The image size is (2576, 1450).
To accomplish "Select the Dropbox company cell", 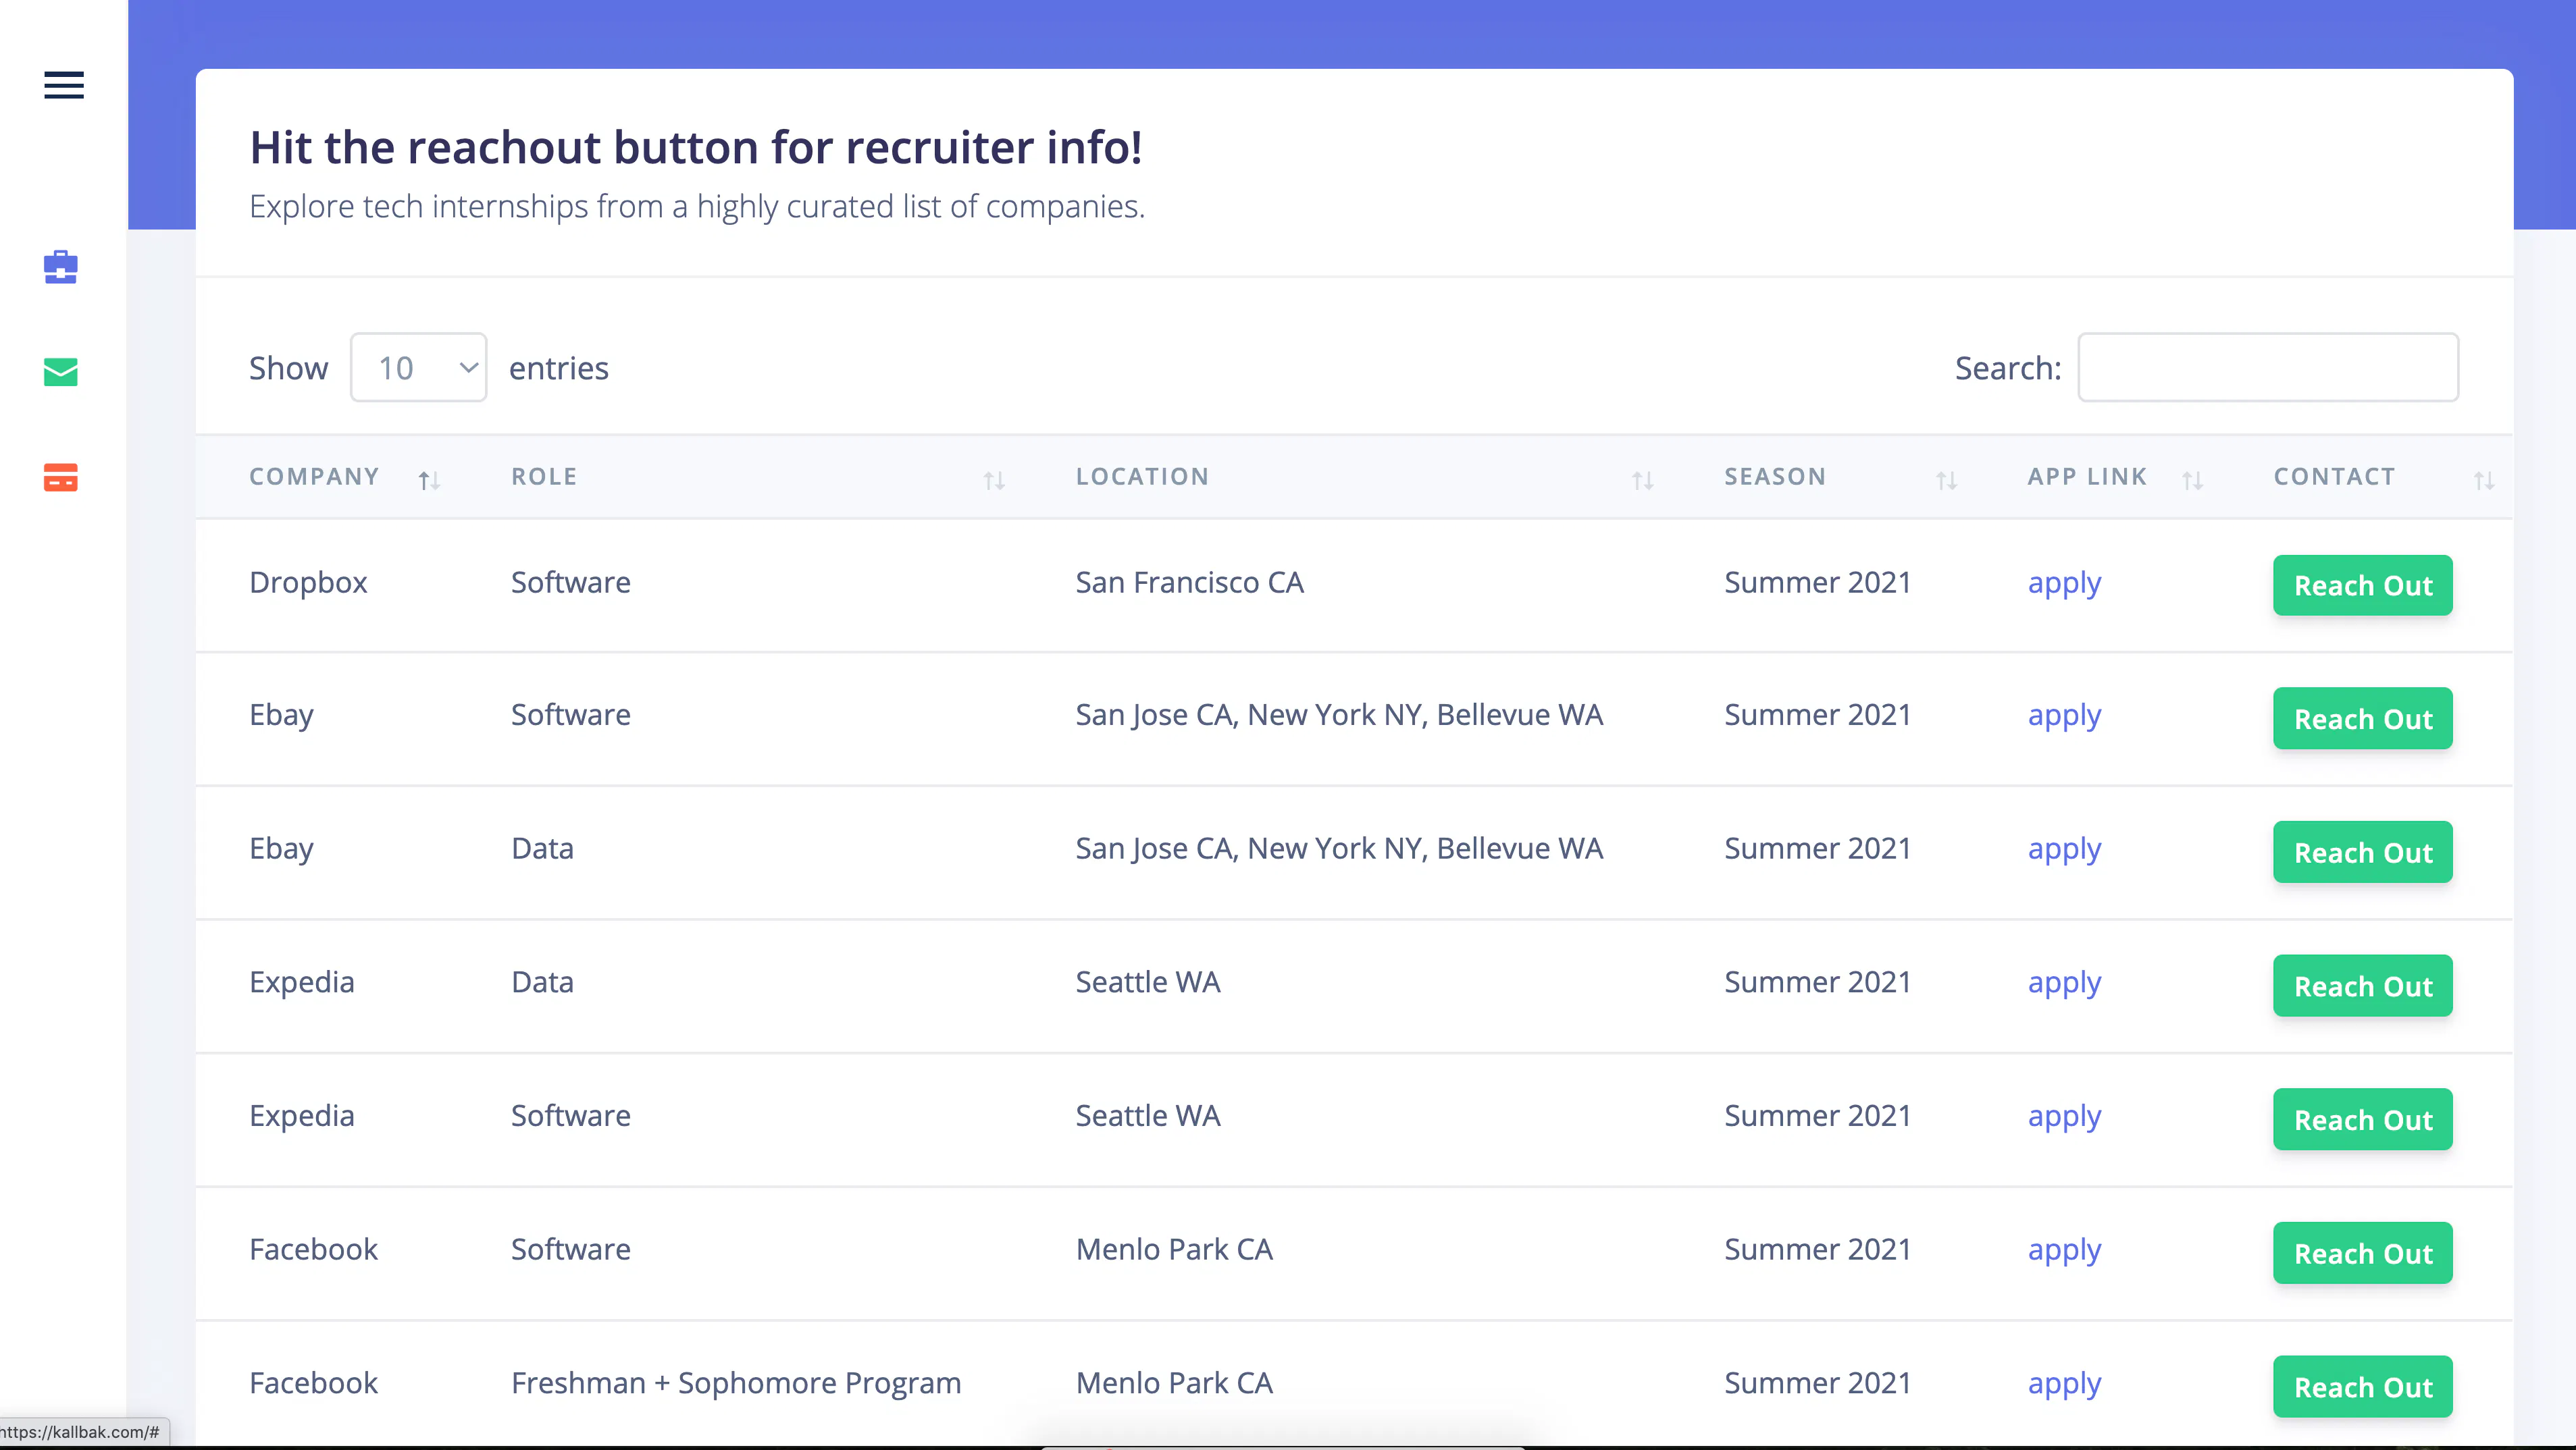I will click(x=308, y=583).
